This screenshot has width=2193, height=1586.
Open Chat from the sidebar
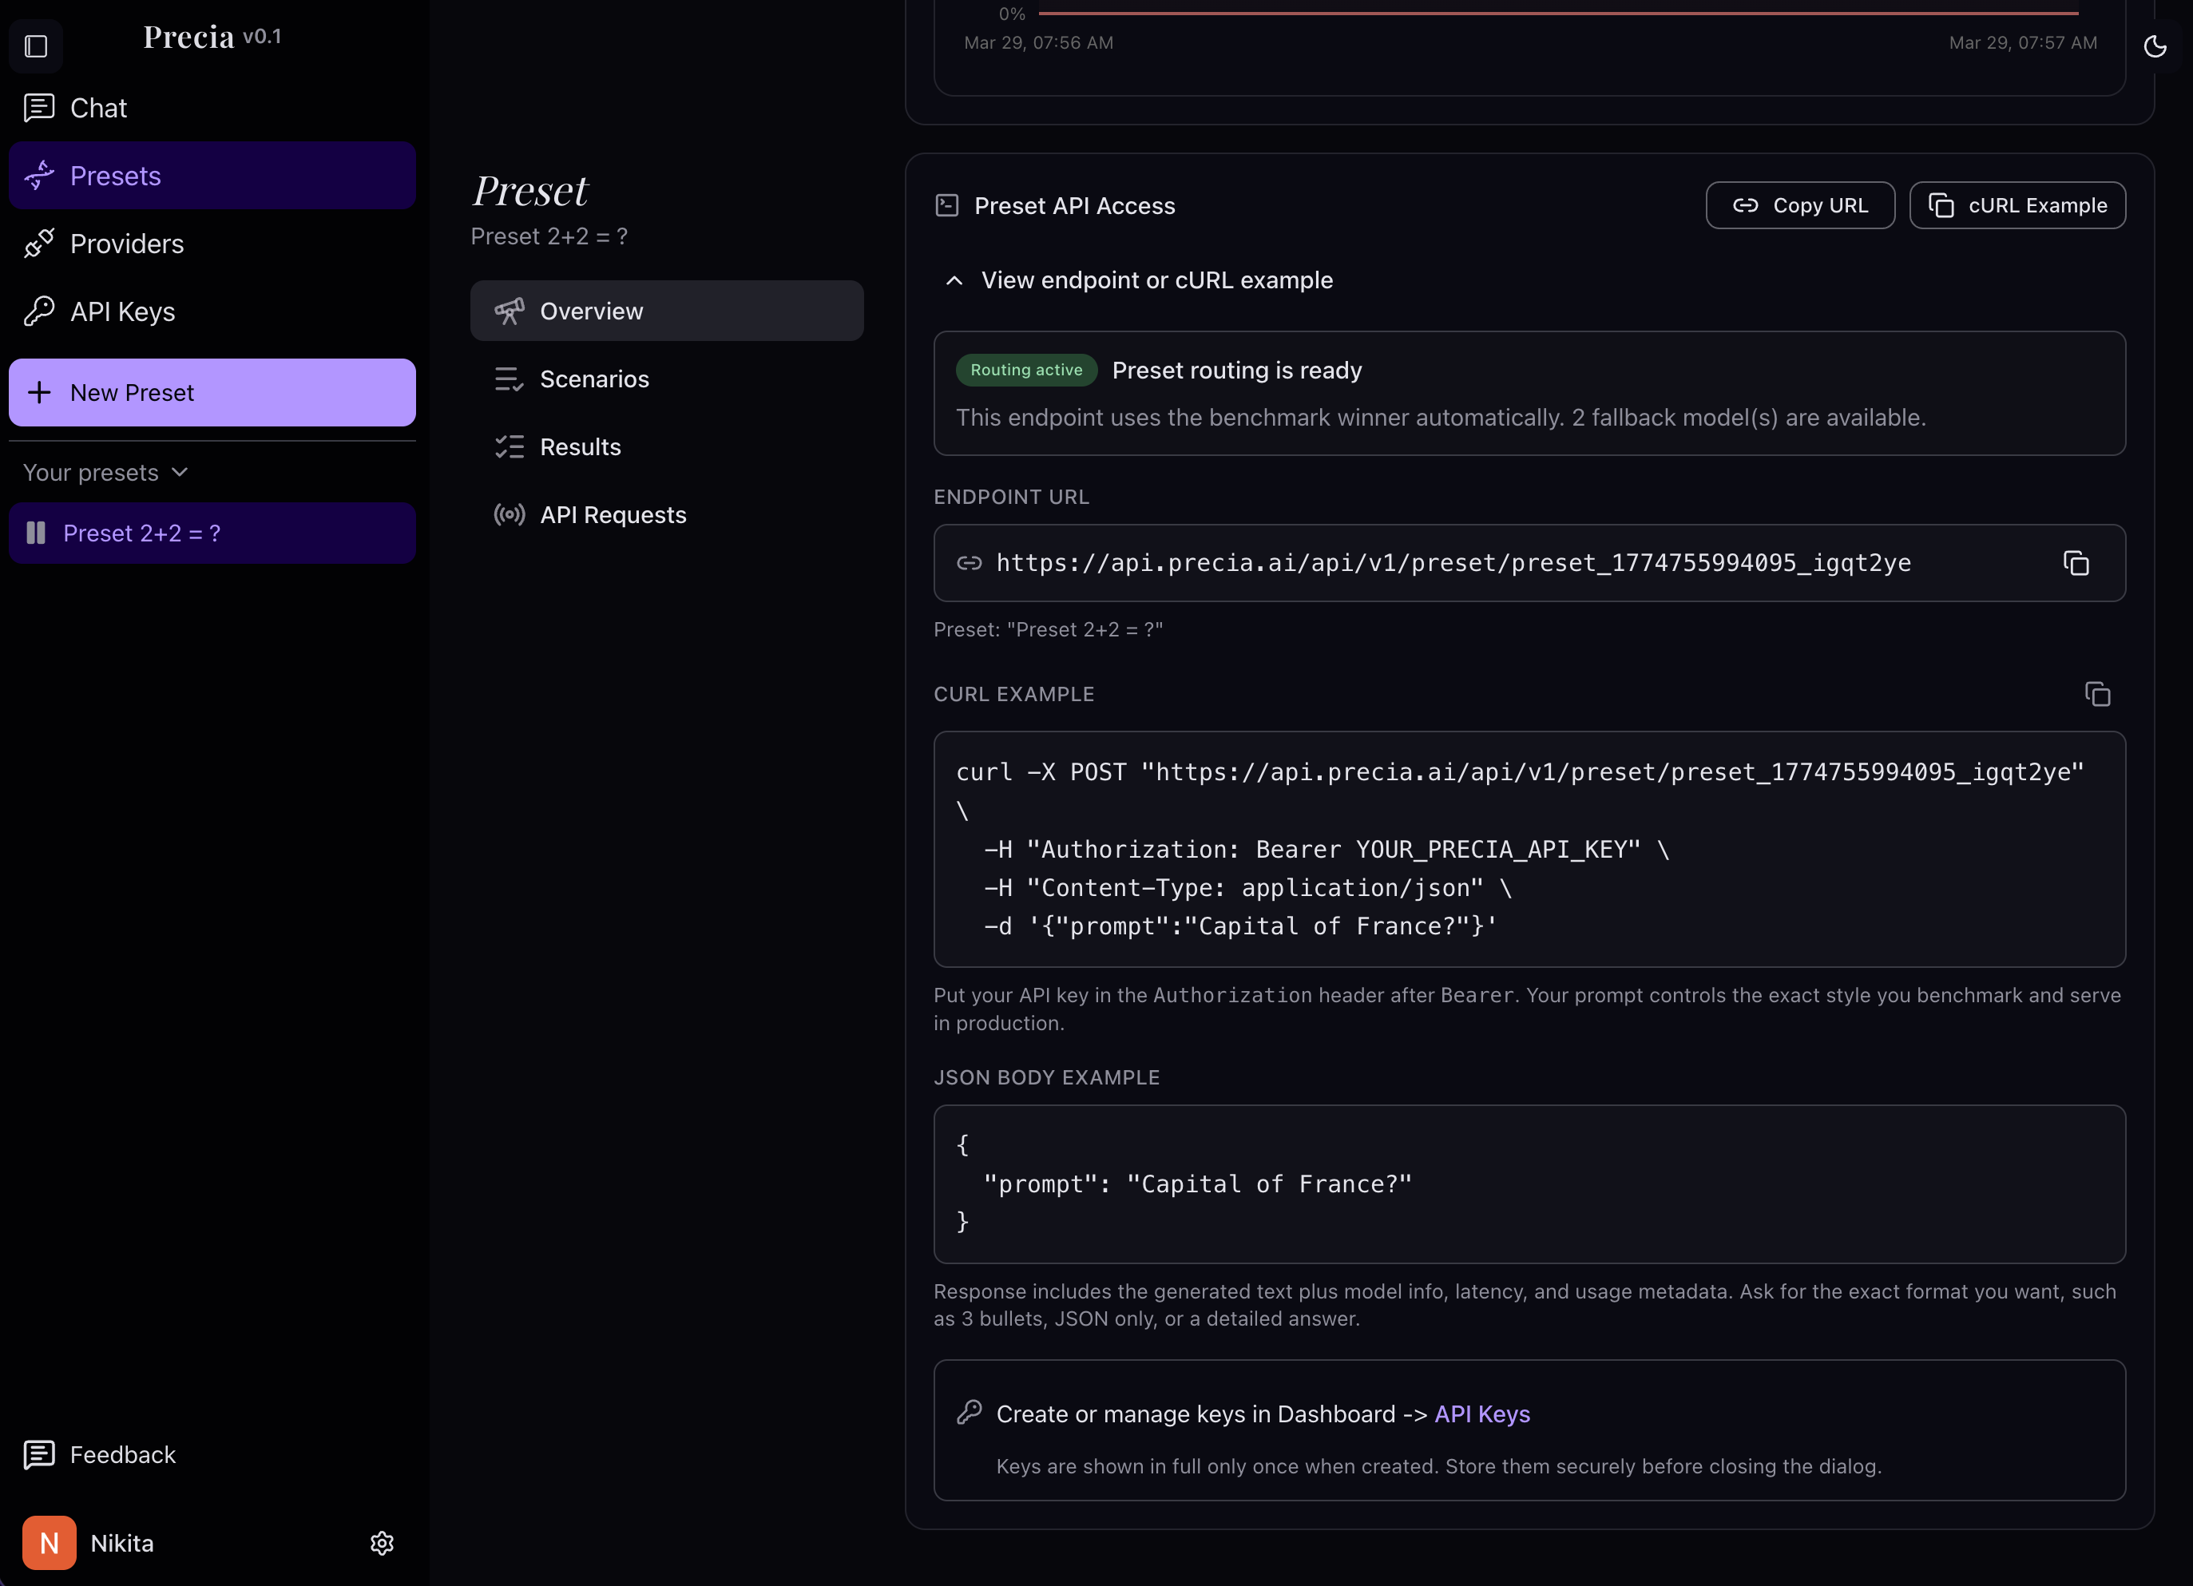[x=97, y=107]
